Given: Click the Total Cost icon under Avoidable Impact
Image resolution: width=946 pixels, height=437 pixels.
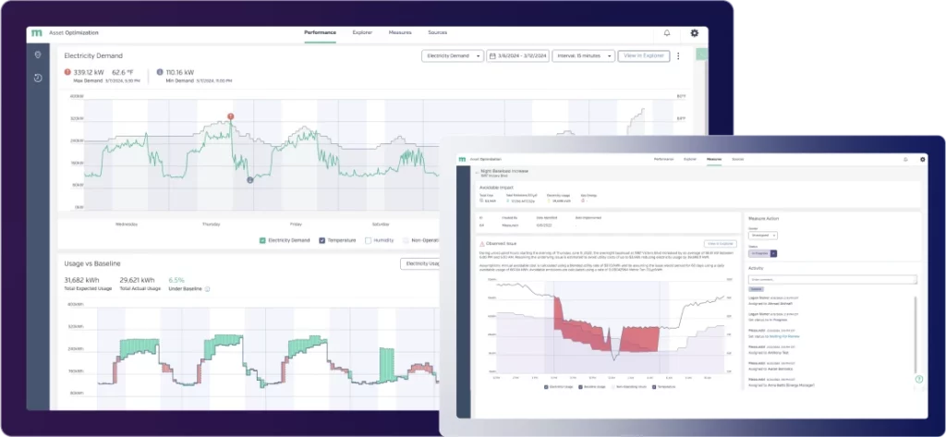Looking at the screenshot, I should [480, 200].
